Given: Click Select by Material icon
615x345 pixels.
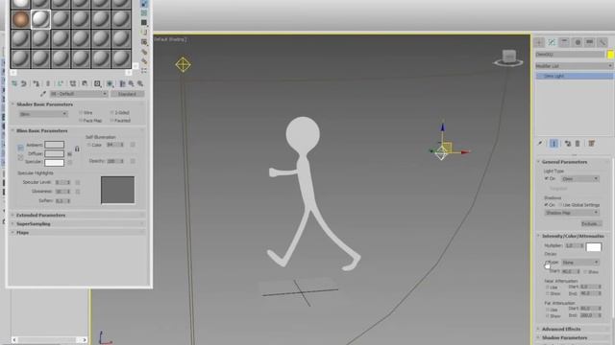Looking at the screenshot, I should (144, 61).
